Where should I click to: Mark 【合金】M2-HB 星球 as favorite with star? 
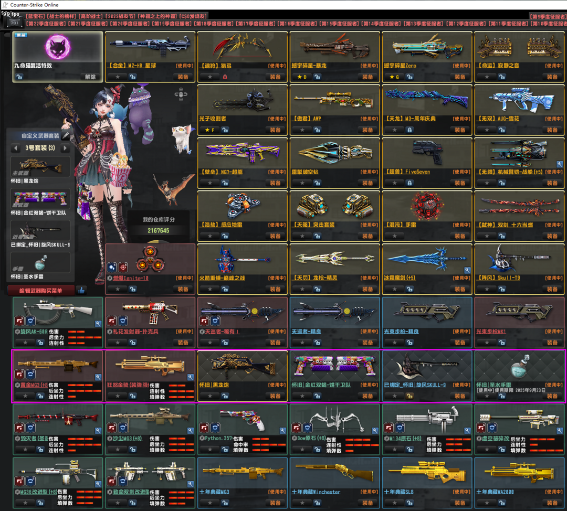tap(118, 77)
